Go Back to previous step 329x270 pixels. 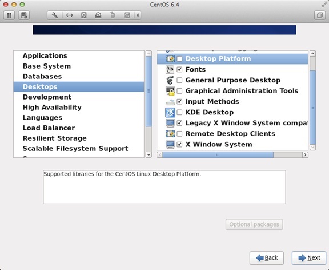pyautogui.click(x=267, y=258)
